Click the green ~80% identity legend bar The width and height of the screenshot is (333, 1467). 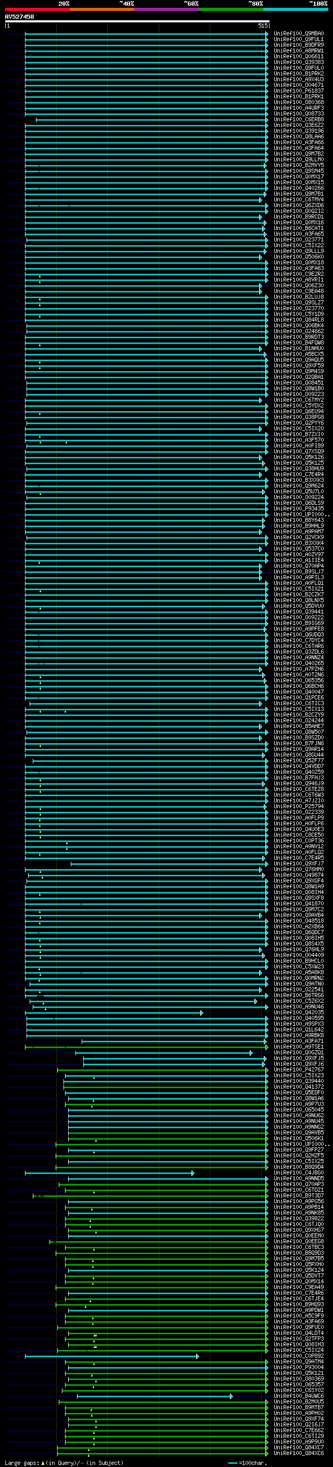coord(230,9)
